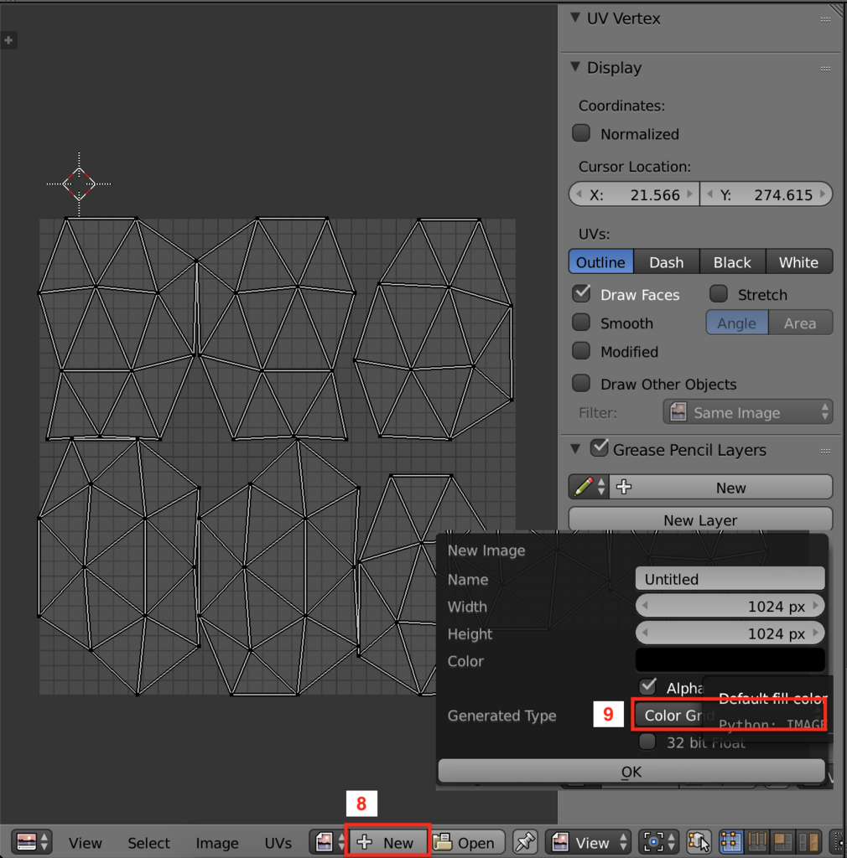Screen dimensions: 847x858
Task: Select White UV display style
Action: tap(799, 261)
